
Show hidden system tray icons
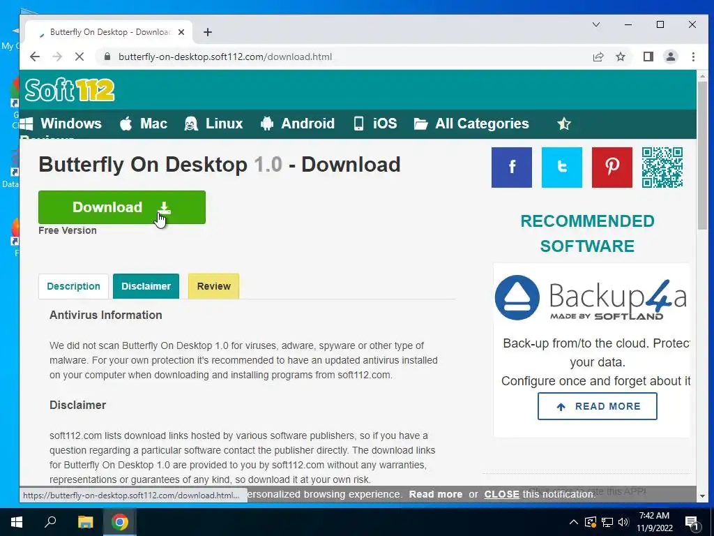click(573, 522)
